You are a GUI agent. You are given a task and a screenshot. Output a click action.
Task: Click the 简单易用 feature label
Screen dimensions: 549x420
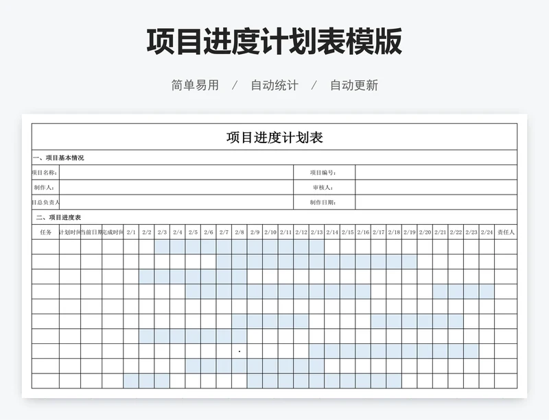[x=195, y=86]
